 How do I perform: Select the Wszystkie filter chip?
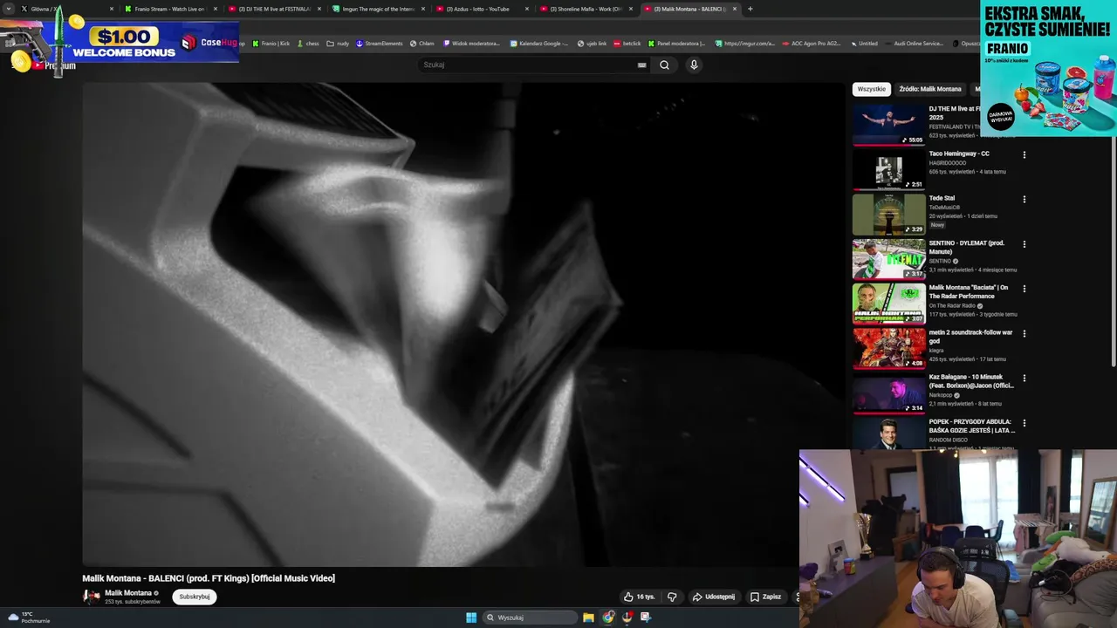coord(871,89)
